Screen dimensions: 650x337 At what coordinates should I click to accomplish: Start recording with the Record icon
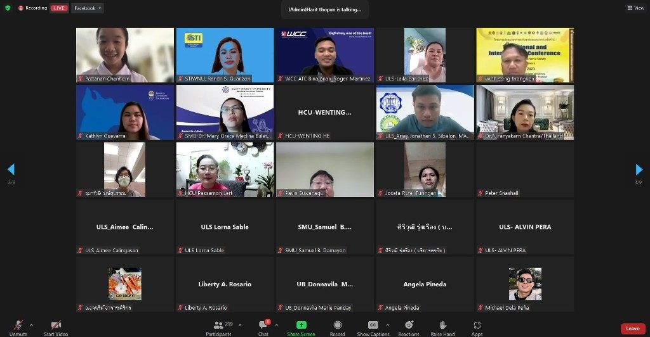(338, 325)
